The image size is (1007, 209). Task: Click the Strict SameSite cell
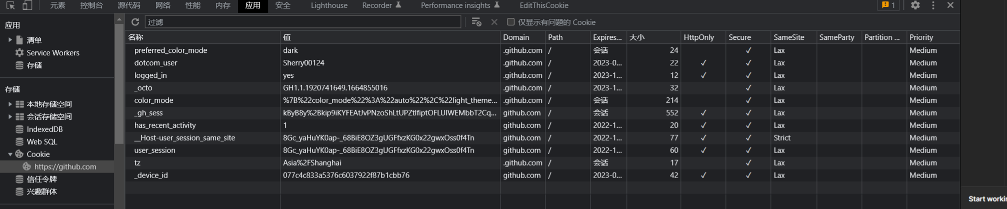793,138
